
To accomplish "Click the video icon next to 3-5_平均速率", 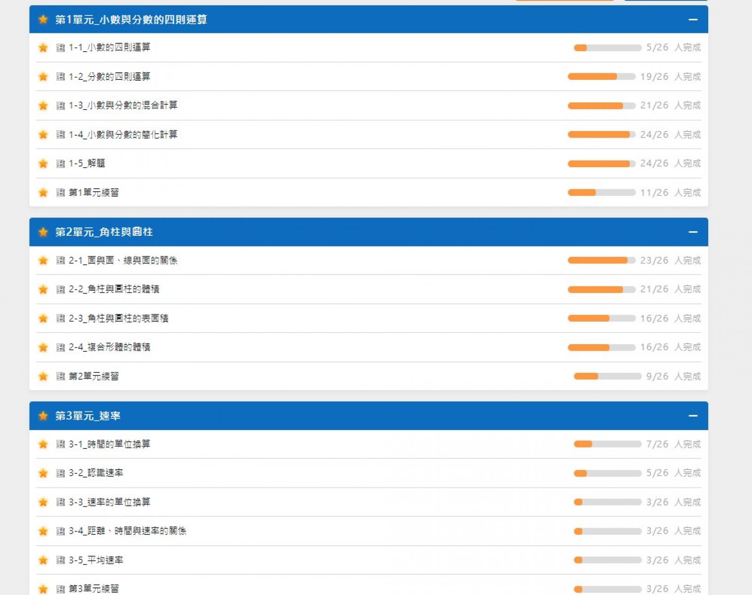I will point(60,560).
